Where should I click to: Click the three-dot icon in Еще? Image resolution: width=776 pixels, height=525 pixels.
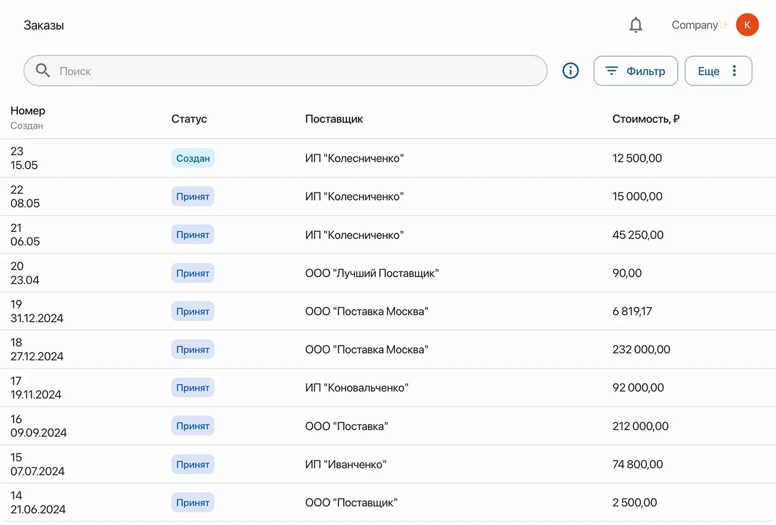click(x=734, y=71)
